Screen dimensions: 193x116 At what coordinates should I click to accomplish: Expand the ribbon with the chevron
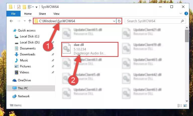180,13
